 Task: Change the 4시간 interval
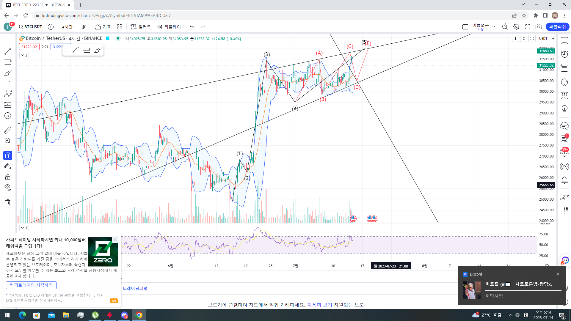(67, 27)
